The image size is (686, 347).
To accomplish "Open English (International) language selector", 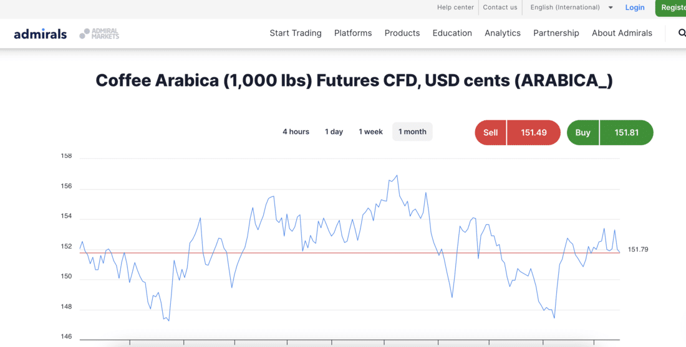I will pyautogui.click(x=565, y=7).
